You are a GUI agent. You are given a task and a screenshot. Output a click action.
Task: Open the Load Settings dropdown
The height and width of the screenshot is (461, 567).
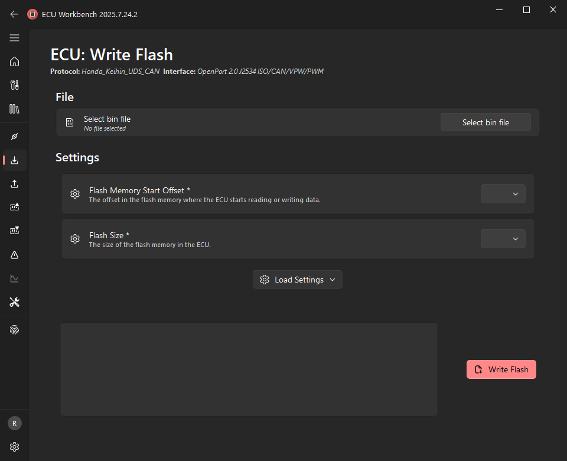297,279
